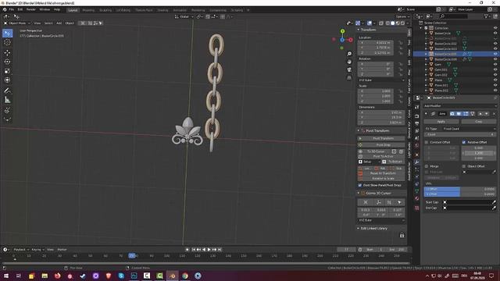The height and width of the screenshot is (281, 500).
Task: Activate the Transform tool
Action: pos(7,80)
